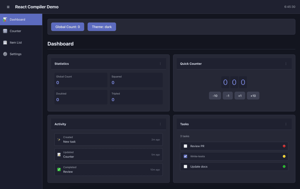The image size is (300, 189).
Task: Check the Review PR checkbox
Action: point(185,146)
